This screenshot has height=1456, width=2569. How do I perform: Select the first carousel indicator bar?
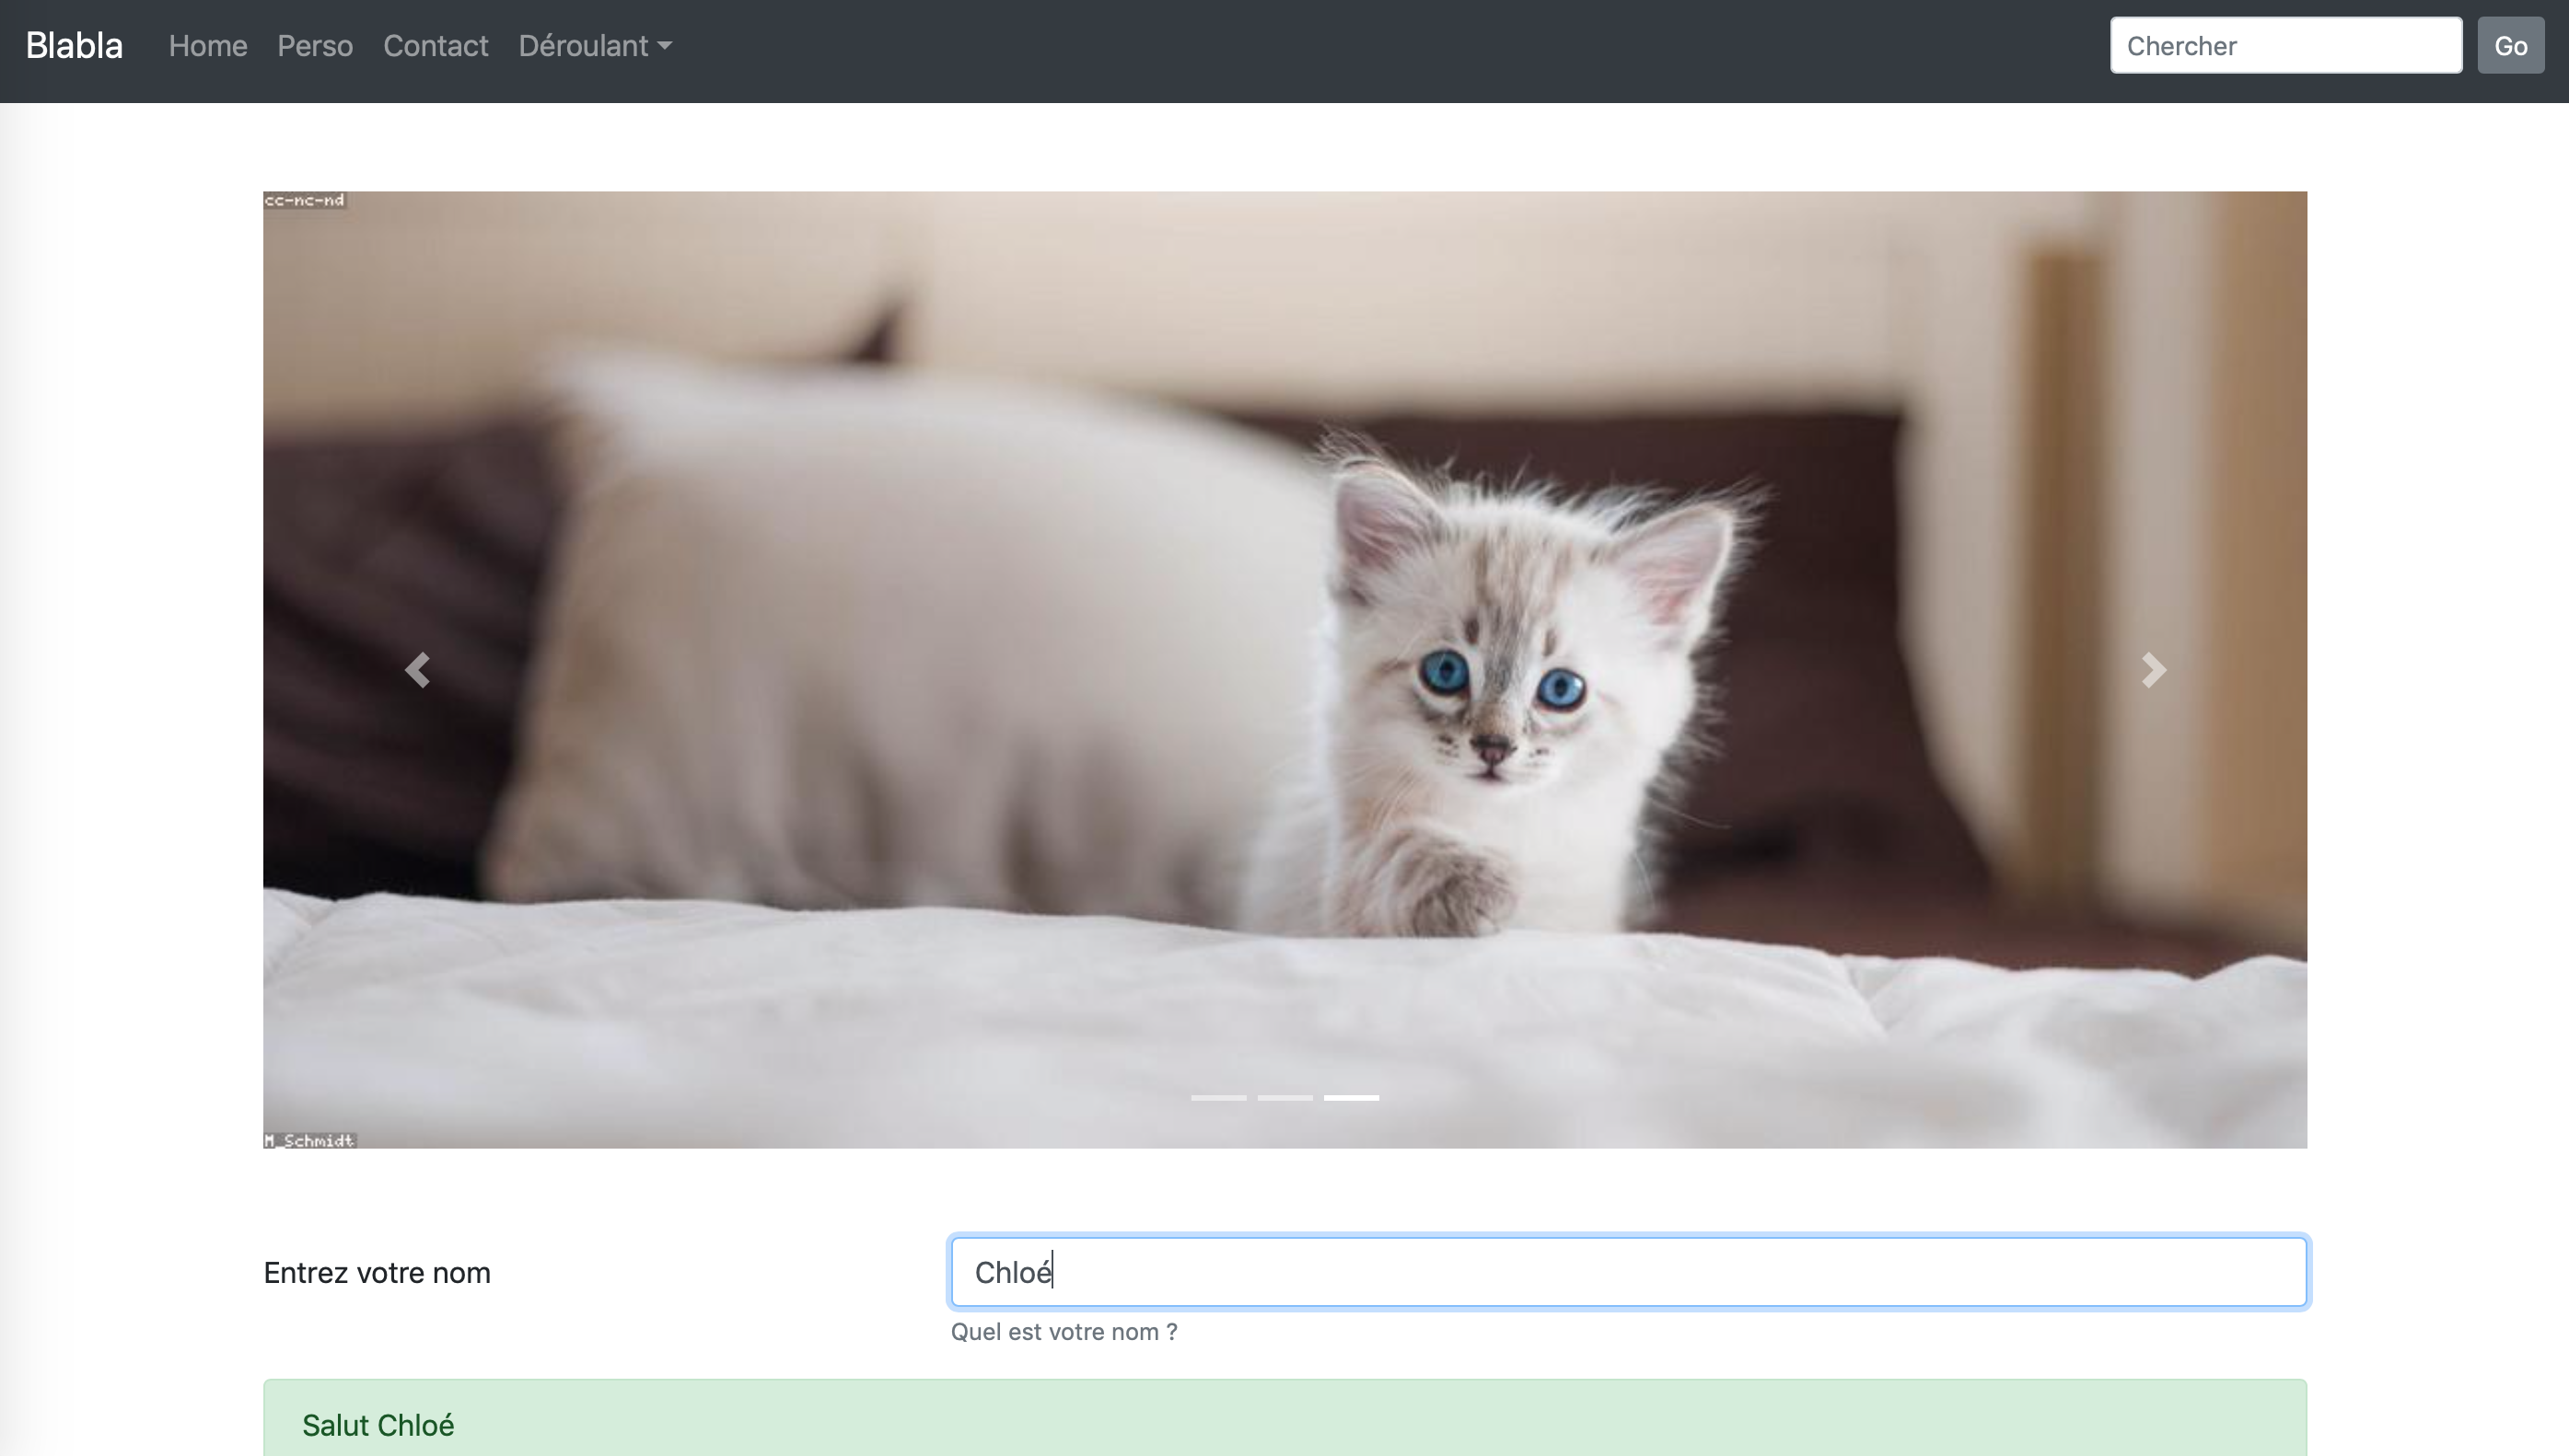pos(1217,1098)
